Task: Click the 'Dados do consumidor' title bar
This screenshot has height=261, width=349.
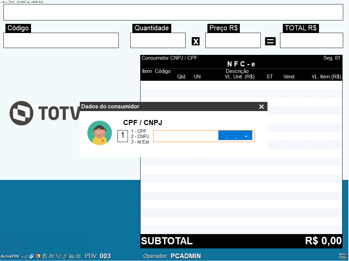Action: pos(174,107)
